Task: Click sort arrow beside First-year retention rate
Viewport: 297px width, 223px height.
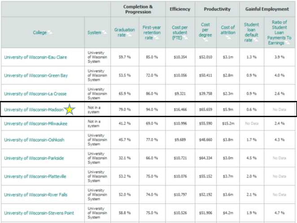Action: point(157,38)
